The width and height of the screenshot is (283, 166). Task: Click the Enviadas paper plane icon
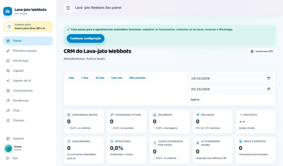[x=198, y=115]
